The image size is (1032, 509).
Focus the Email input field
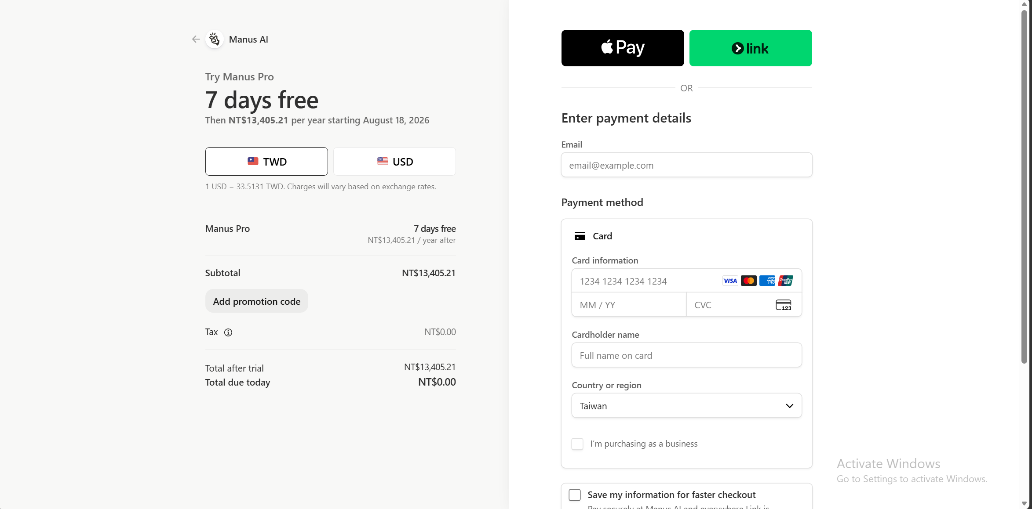tap(687, 165)
